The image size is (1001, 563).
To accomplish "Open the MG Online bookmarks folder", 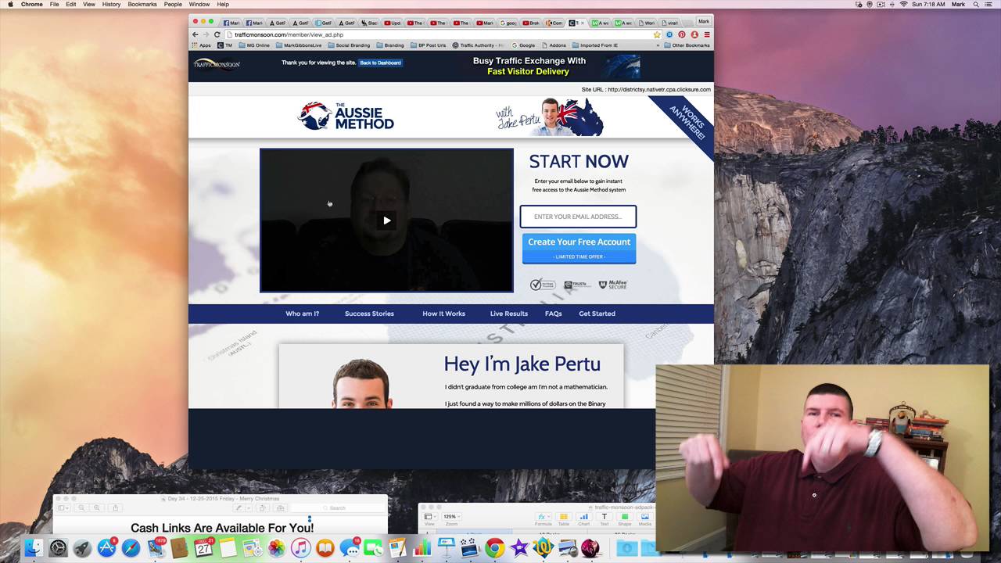I will click(253, 45).
